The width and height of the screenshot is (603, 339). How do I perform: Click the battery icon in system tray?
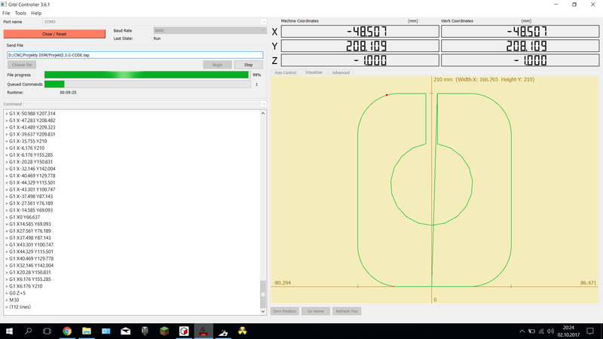531,331
